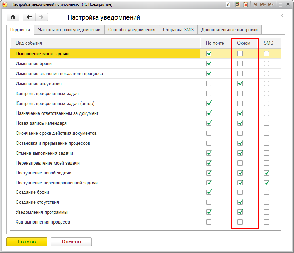
Task: Uncheck По почте for Отмена выполнения задачи
Action: coord(209,153)
